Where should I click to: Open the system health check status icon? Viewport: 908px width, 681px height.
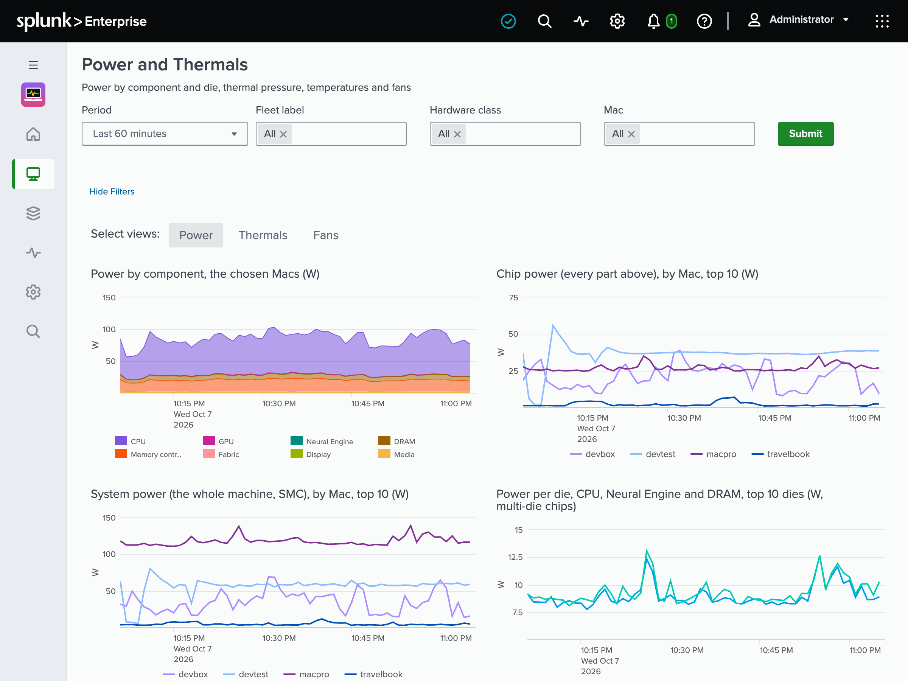point(508,21)
